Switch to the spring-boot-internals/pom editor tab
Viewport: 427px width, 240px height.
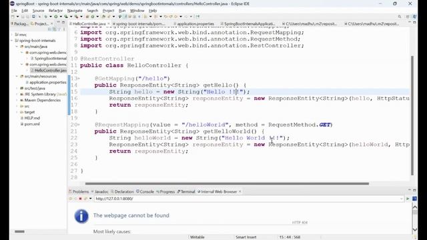(x=139, y=24)
